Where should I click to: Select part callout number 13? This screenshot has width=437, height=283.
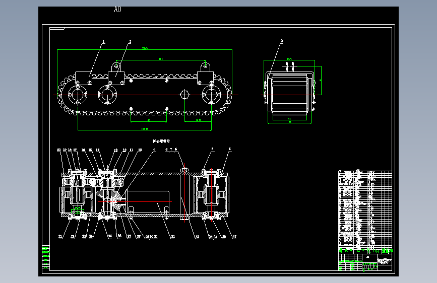(115, 151)
